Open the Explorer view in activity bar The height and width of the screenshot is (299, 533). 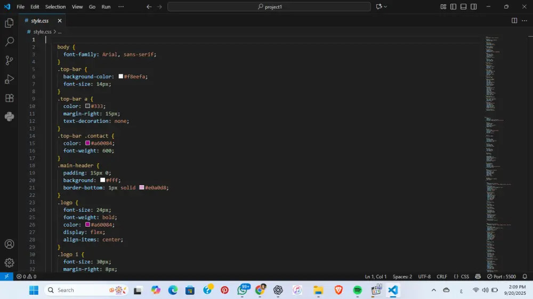click(x=9, y=23)
